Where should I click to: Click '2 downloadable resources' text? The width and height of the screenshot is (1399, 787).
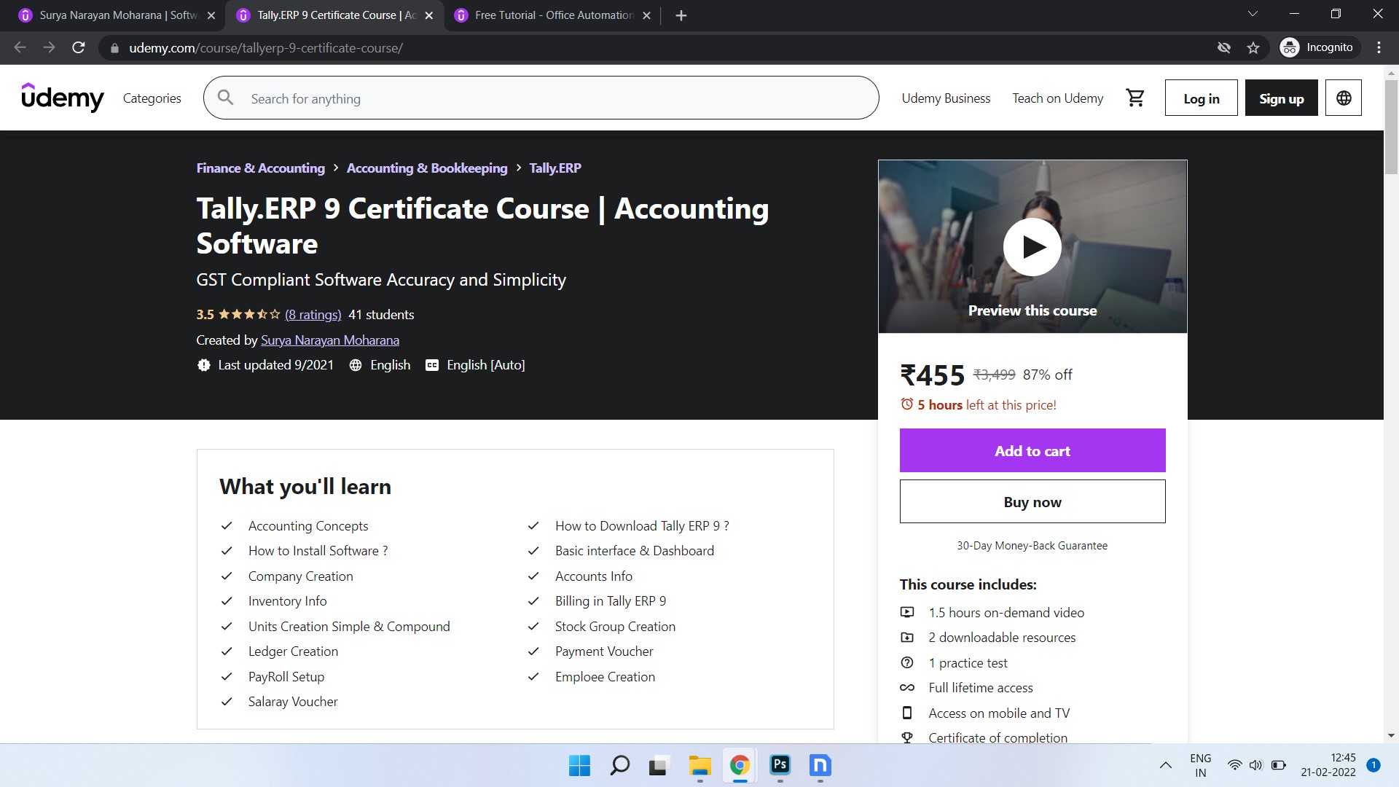coord(1002,638)
